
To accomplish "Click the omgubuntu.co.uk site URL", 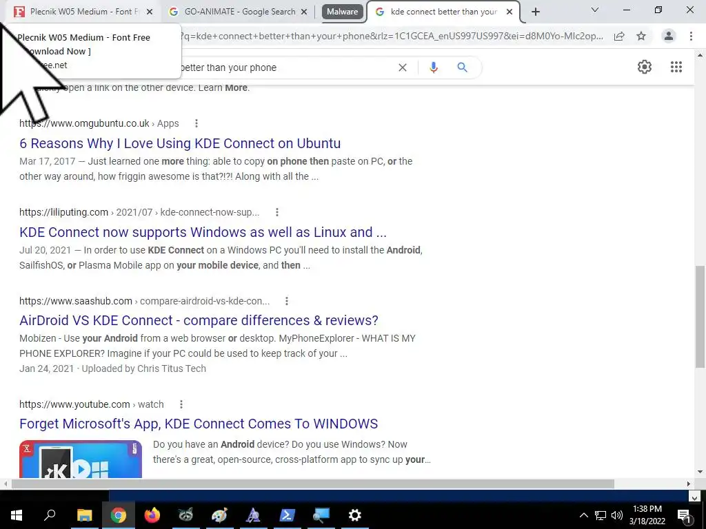I will [99, 123].
